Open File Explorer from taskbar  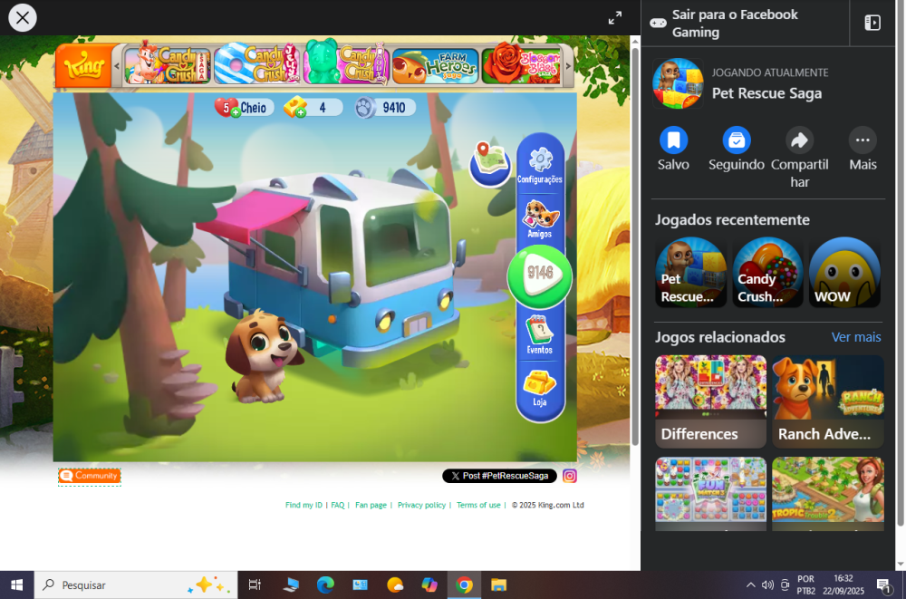(498, 585)
